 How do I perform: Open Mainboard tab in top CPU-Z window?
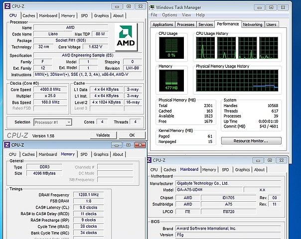[x=48, y=16]
